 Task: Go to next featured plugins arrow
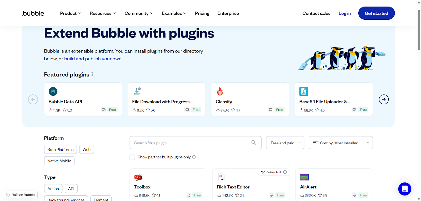(384, 99)
